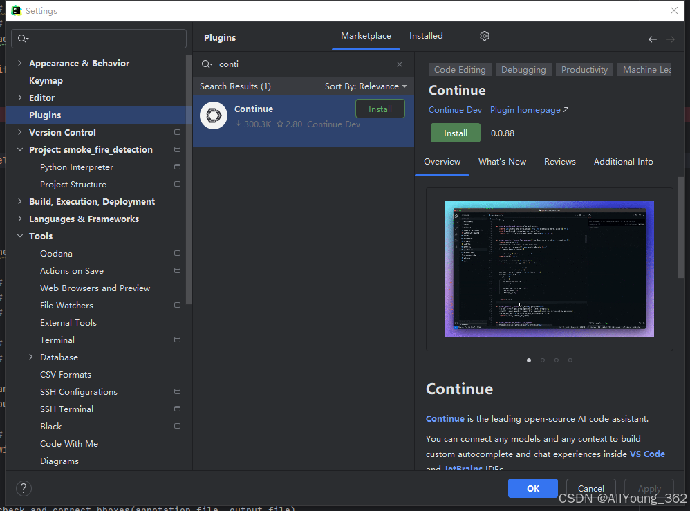Click the plugin details vertical scrollbar

(681, 227)
